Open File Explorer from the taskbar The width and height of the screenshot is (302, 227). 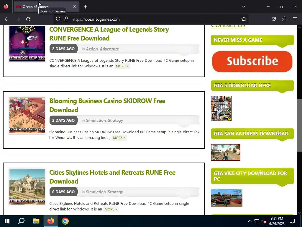[36, 221]
